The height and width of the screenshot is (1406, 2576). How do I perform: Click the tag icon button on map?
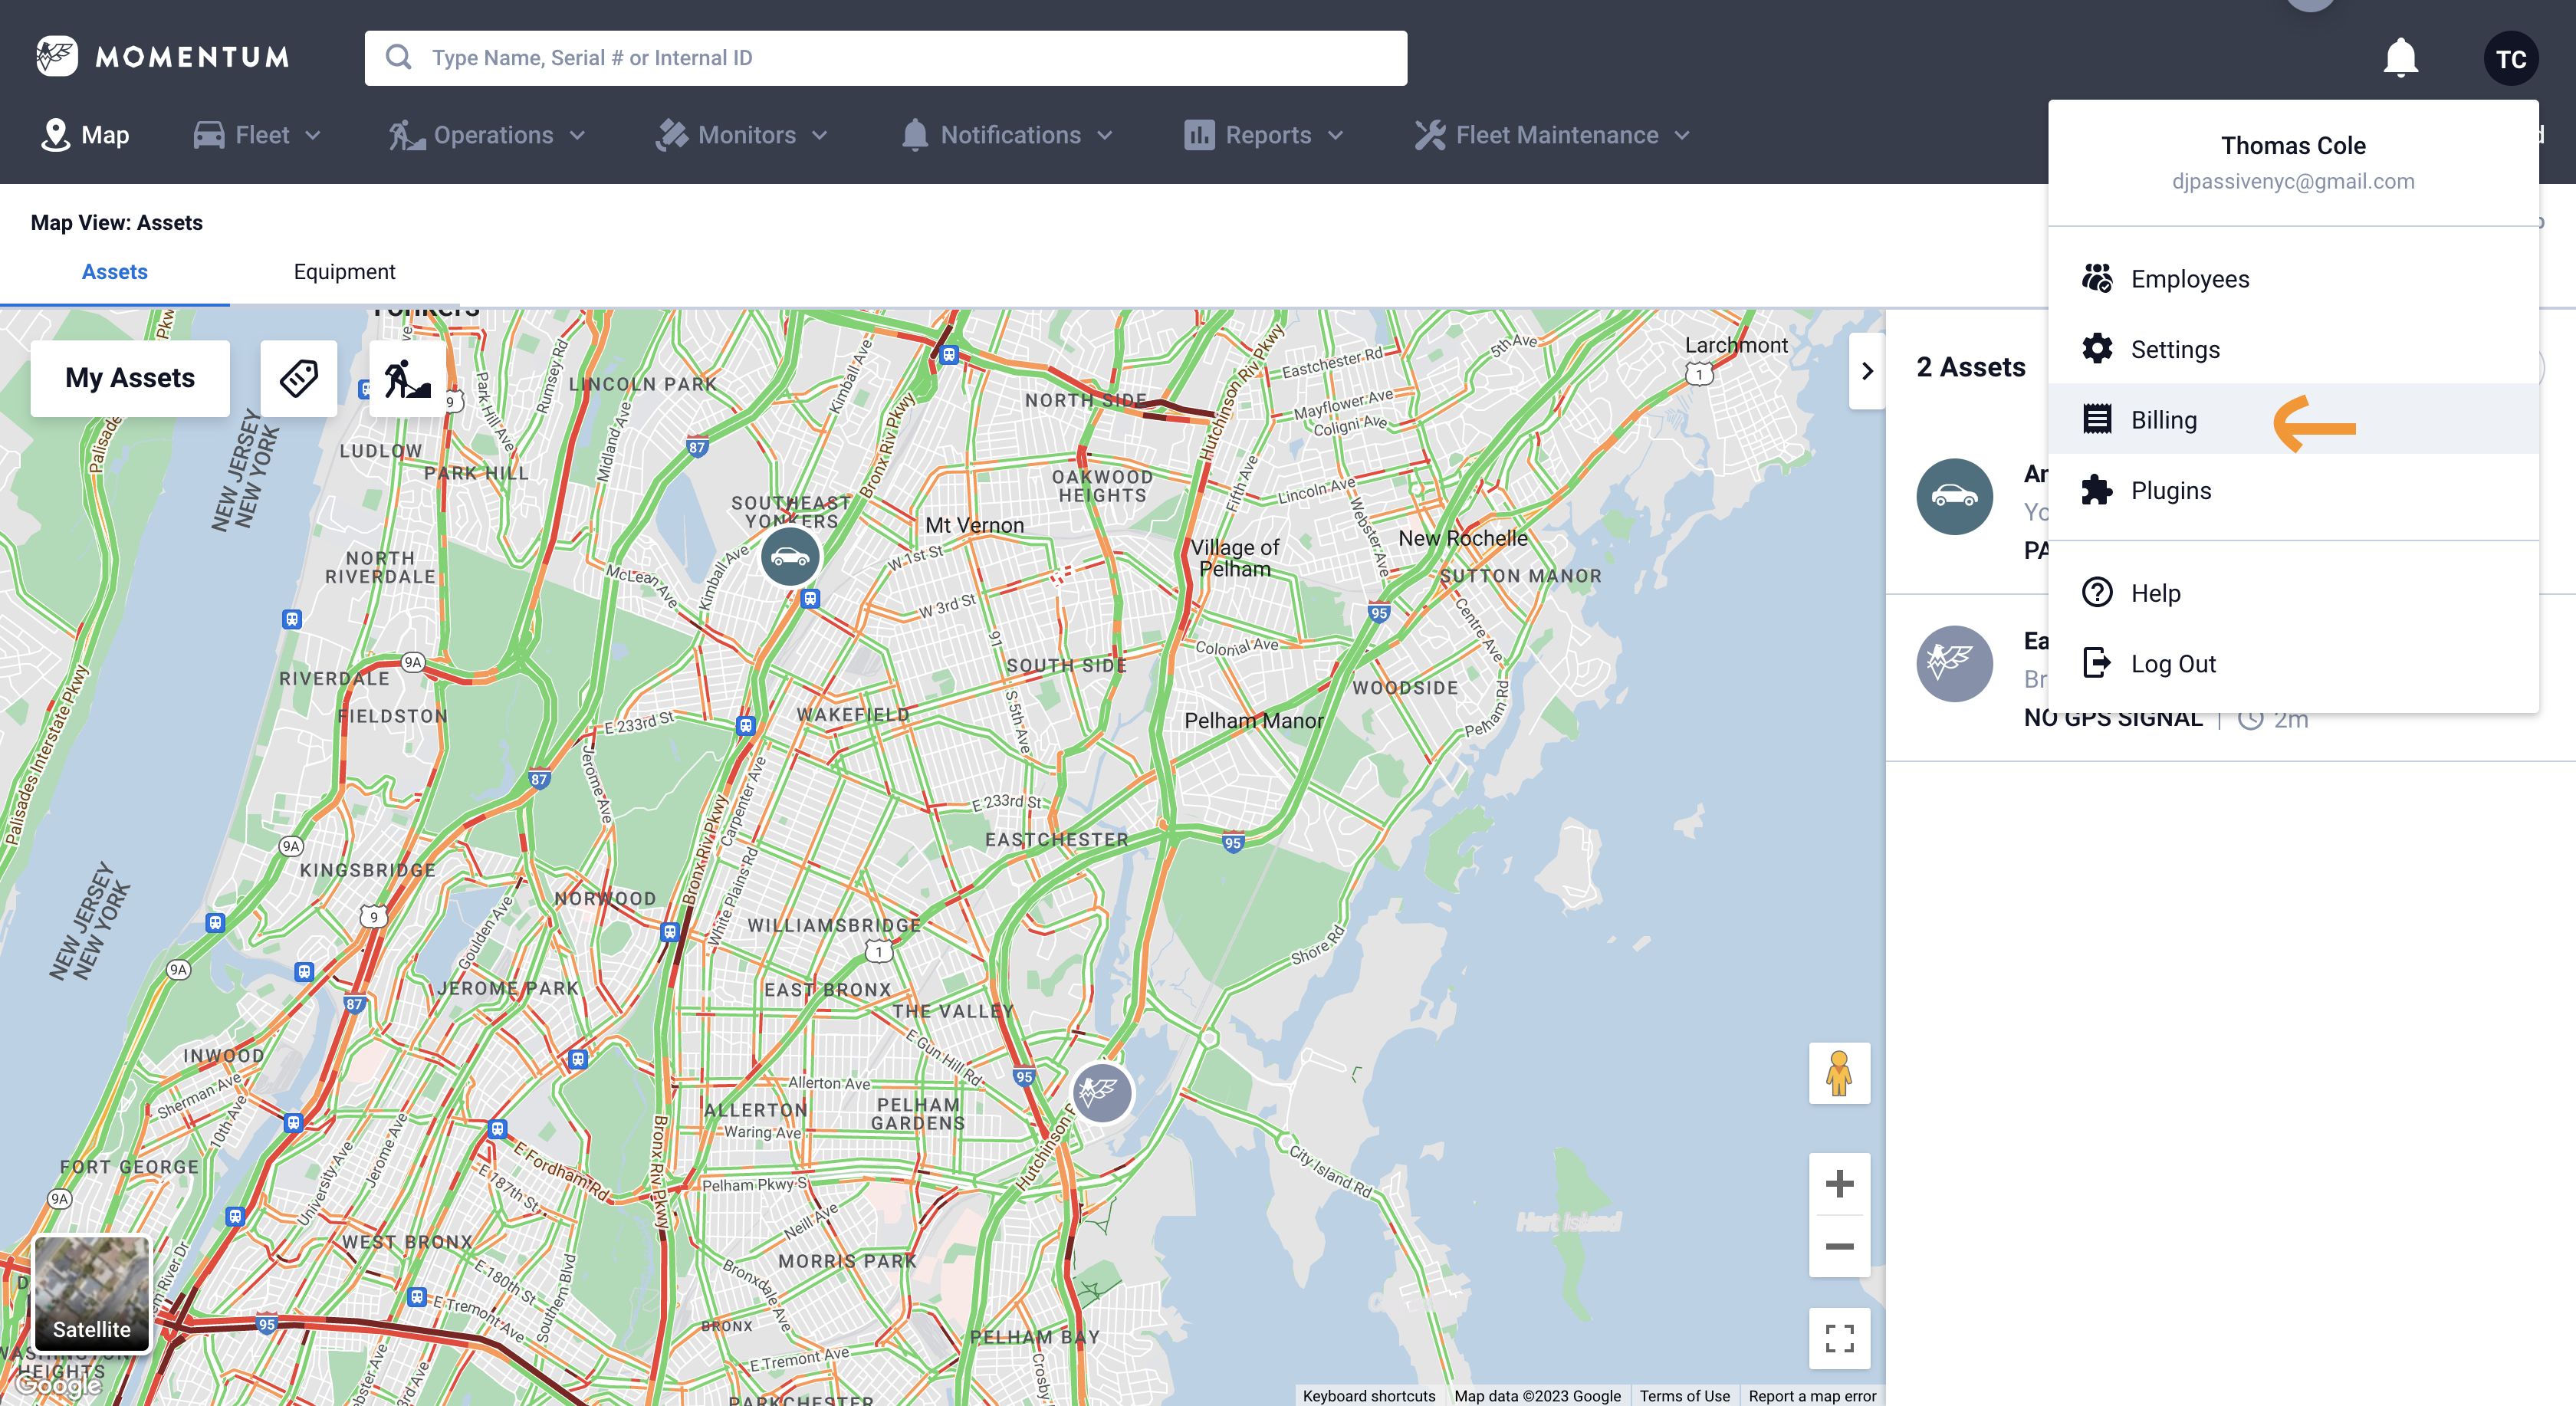tap(298, 378)
